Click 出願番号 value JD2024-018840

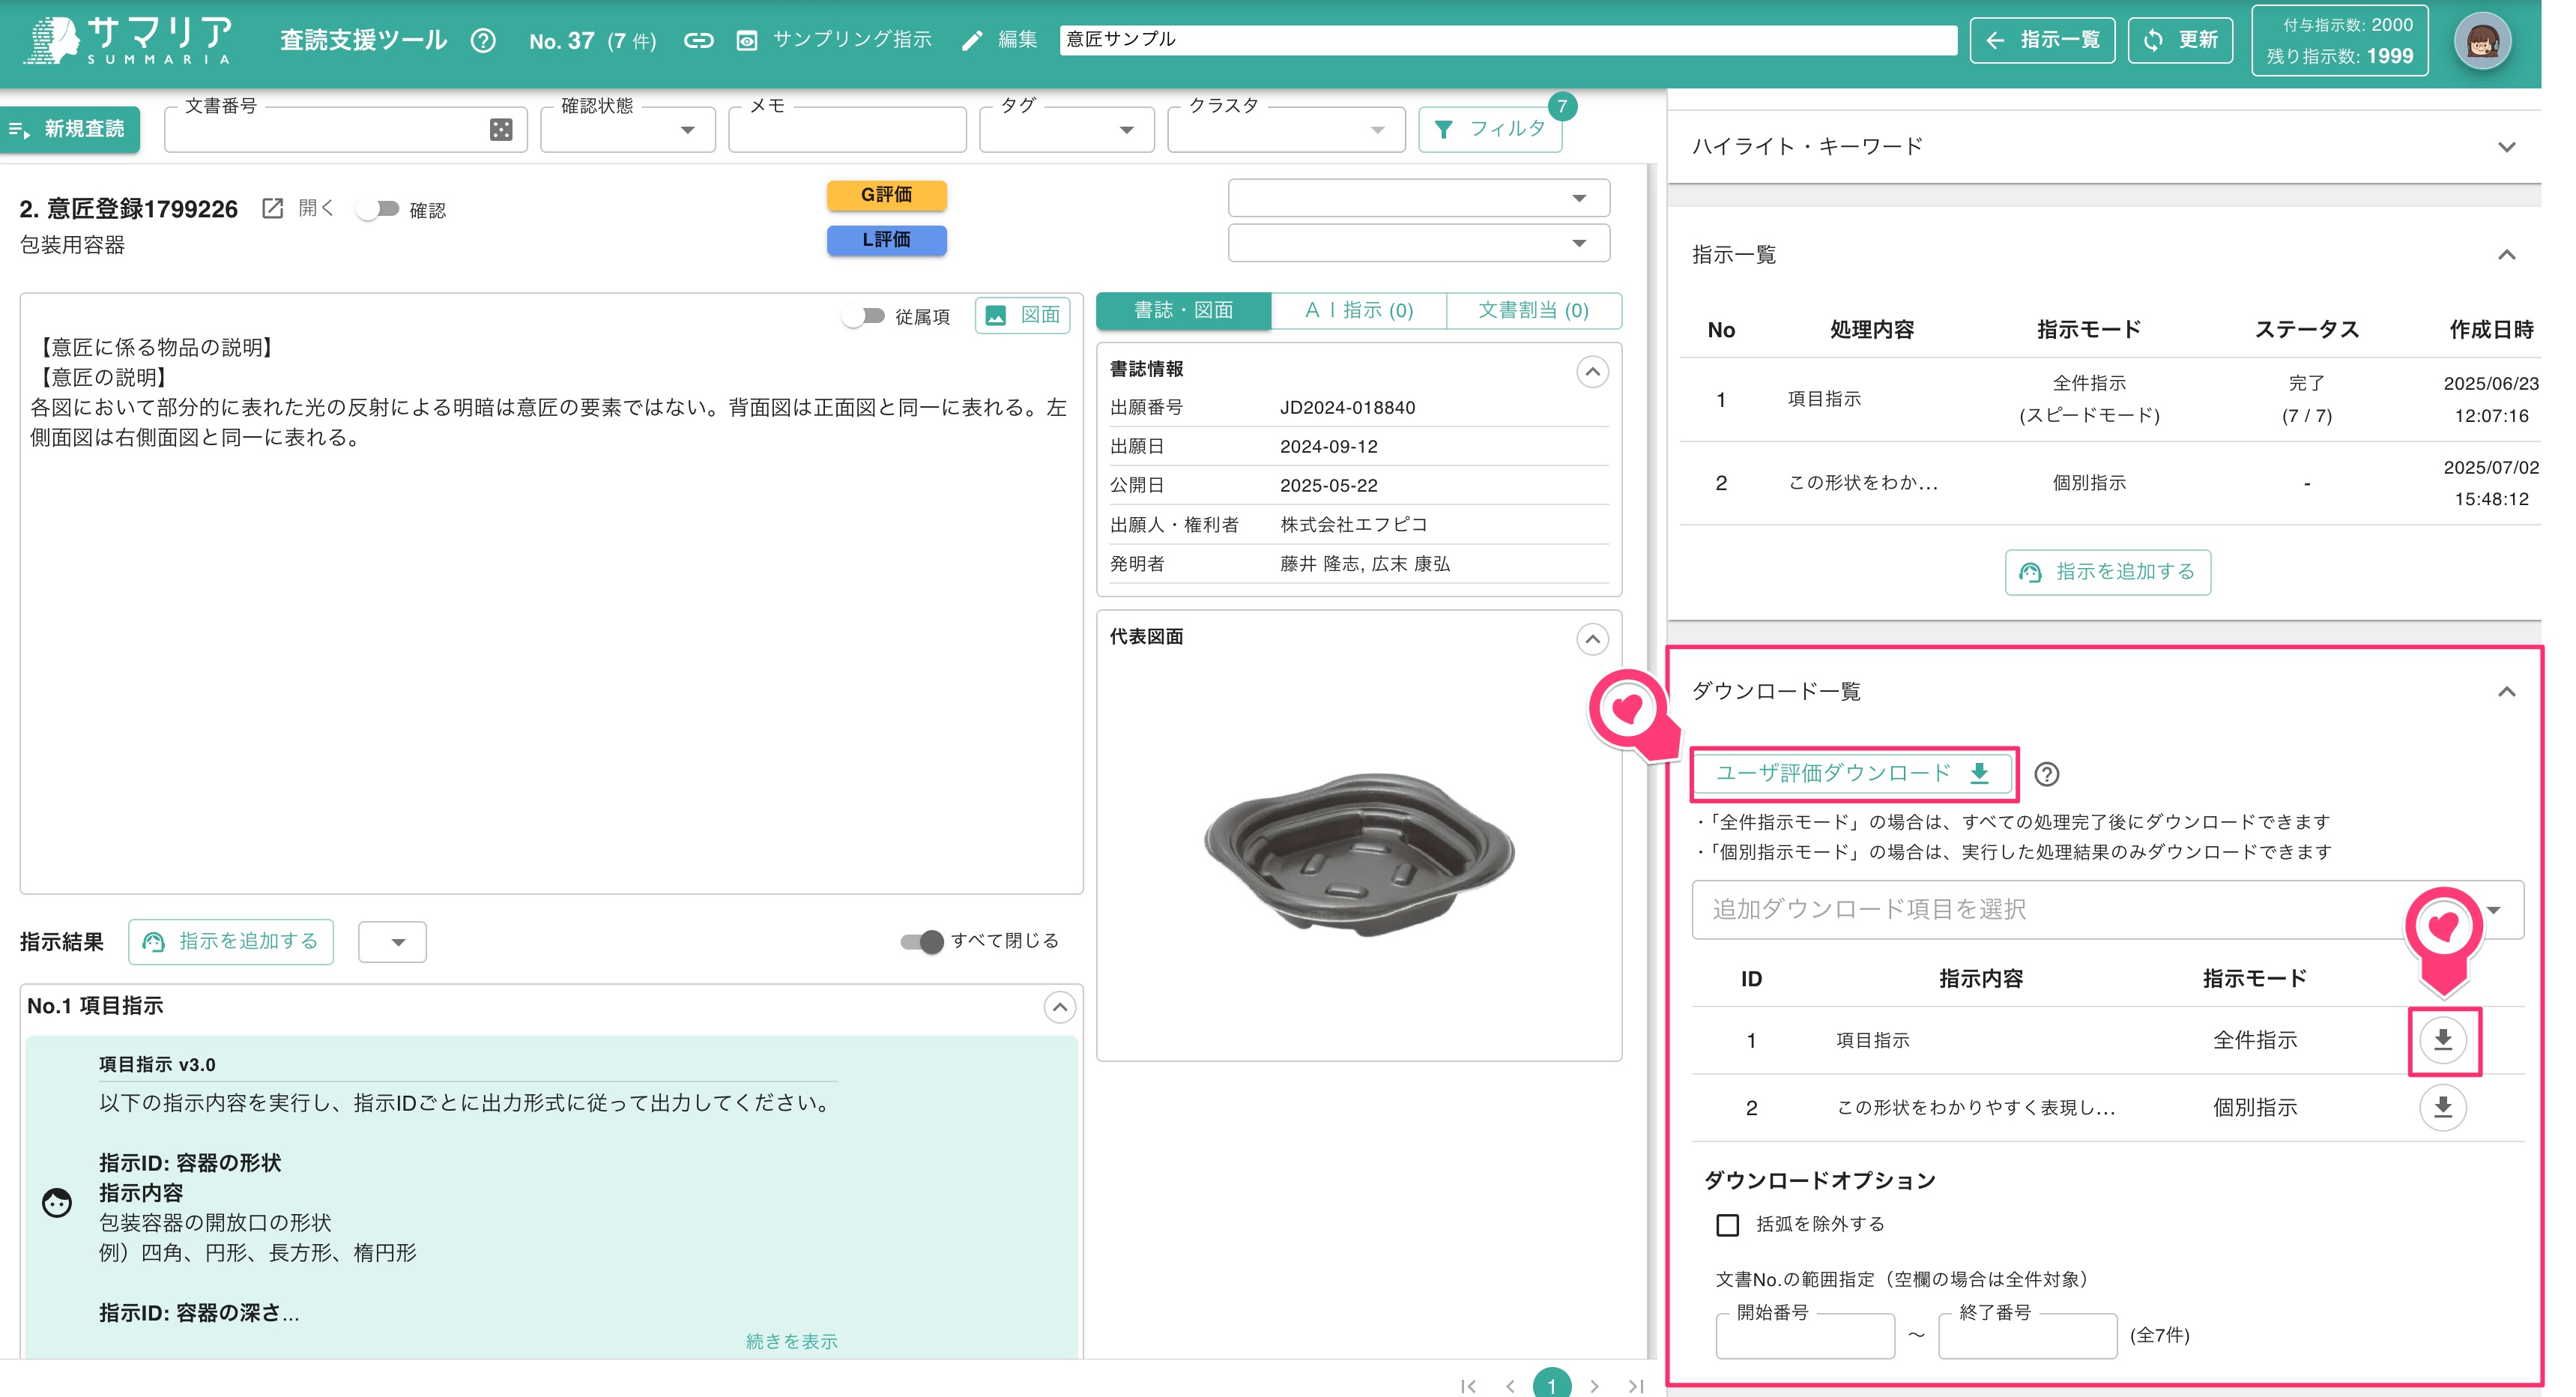pyautogui.click(x=1347, y=408)
